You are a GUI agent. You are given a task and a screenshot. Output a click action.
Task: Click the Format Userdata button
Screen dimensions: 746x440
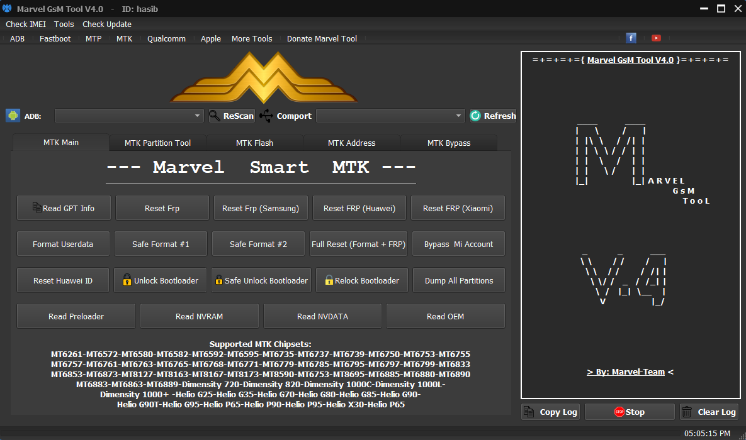(x=63, y=244)
